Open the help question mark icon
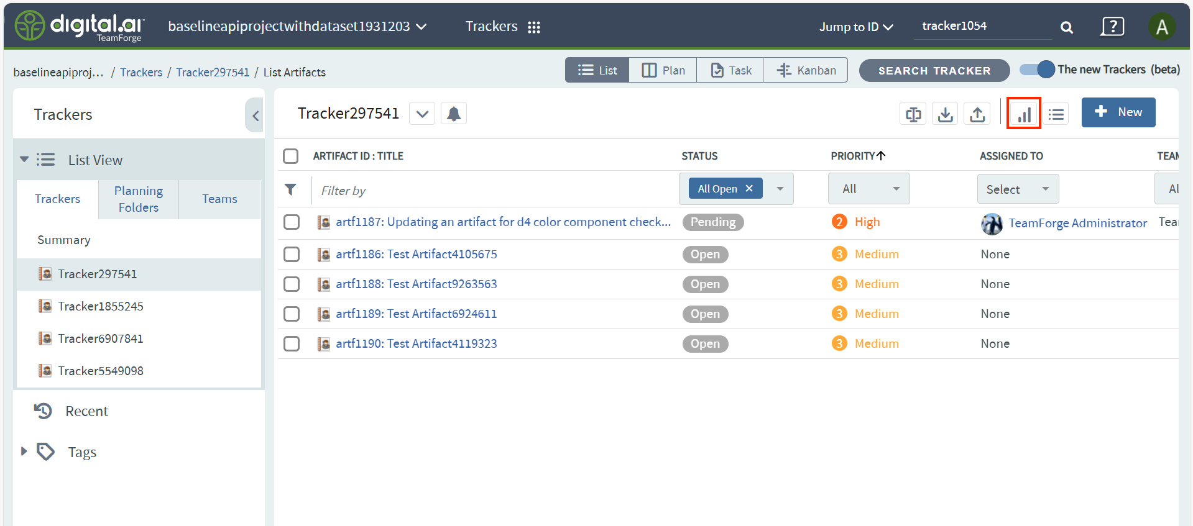 pos(1112,27)
